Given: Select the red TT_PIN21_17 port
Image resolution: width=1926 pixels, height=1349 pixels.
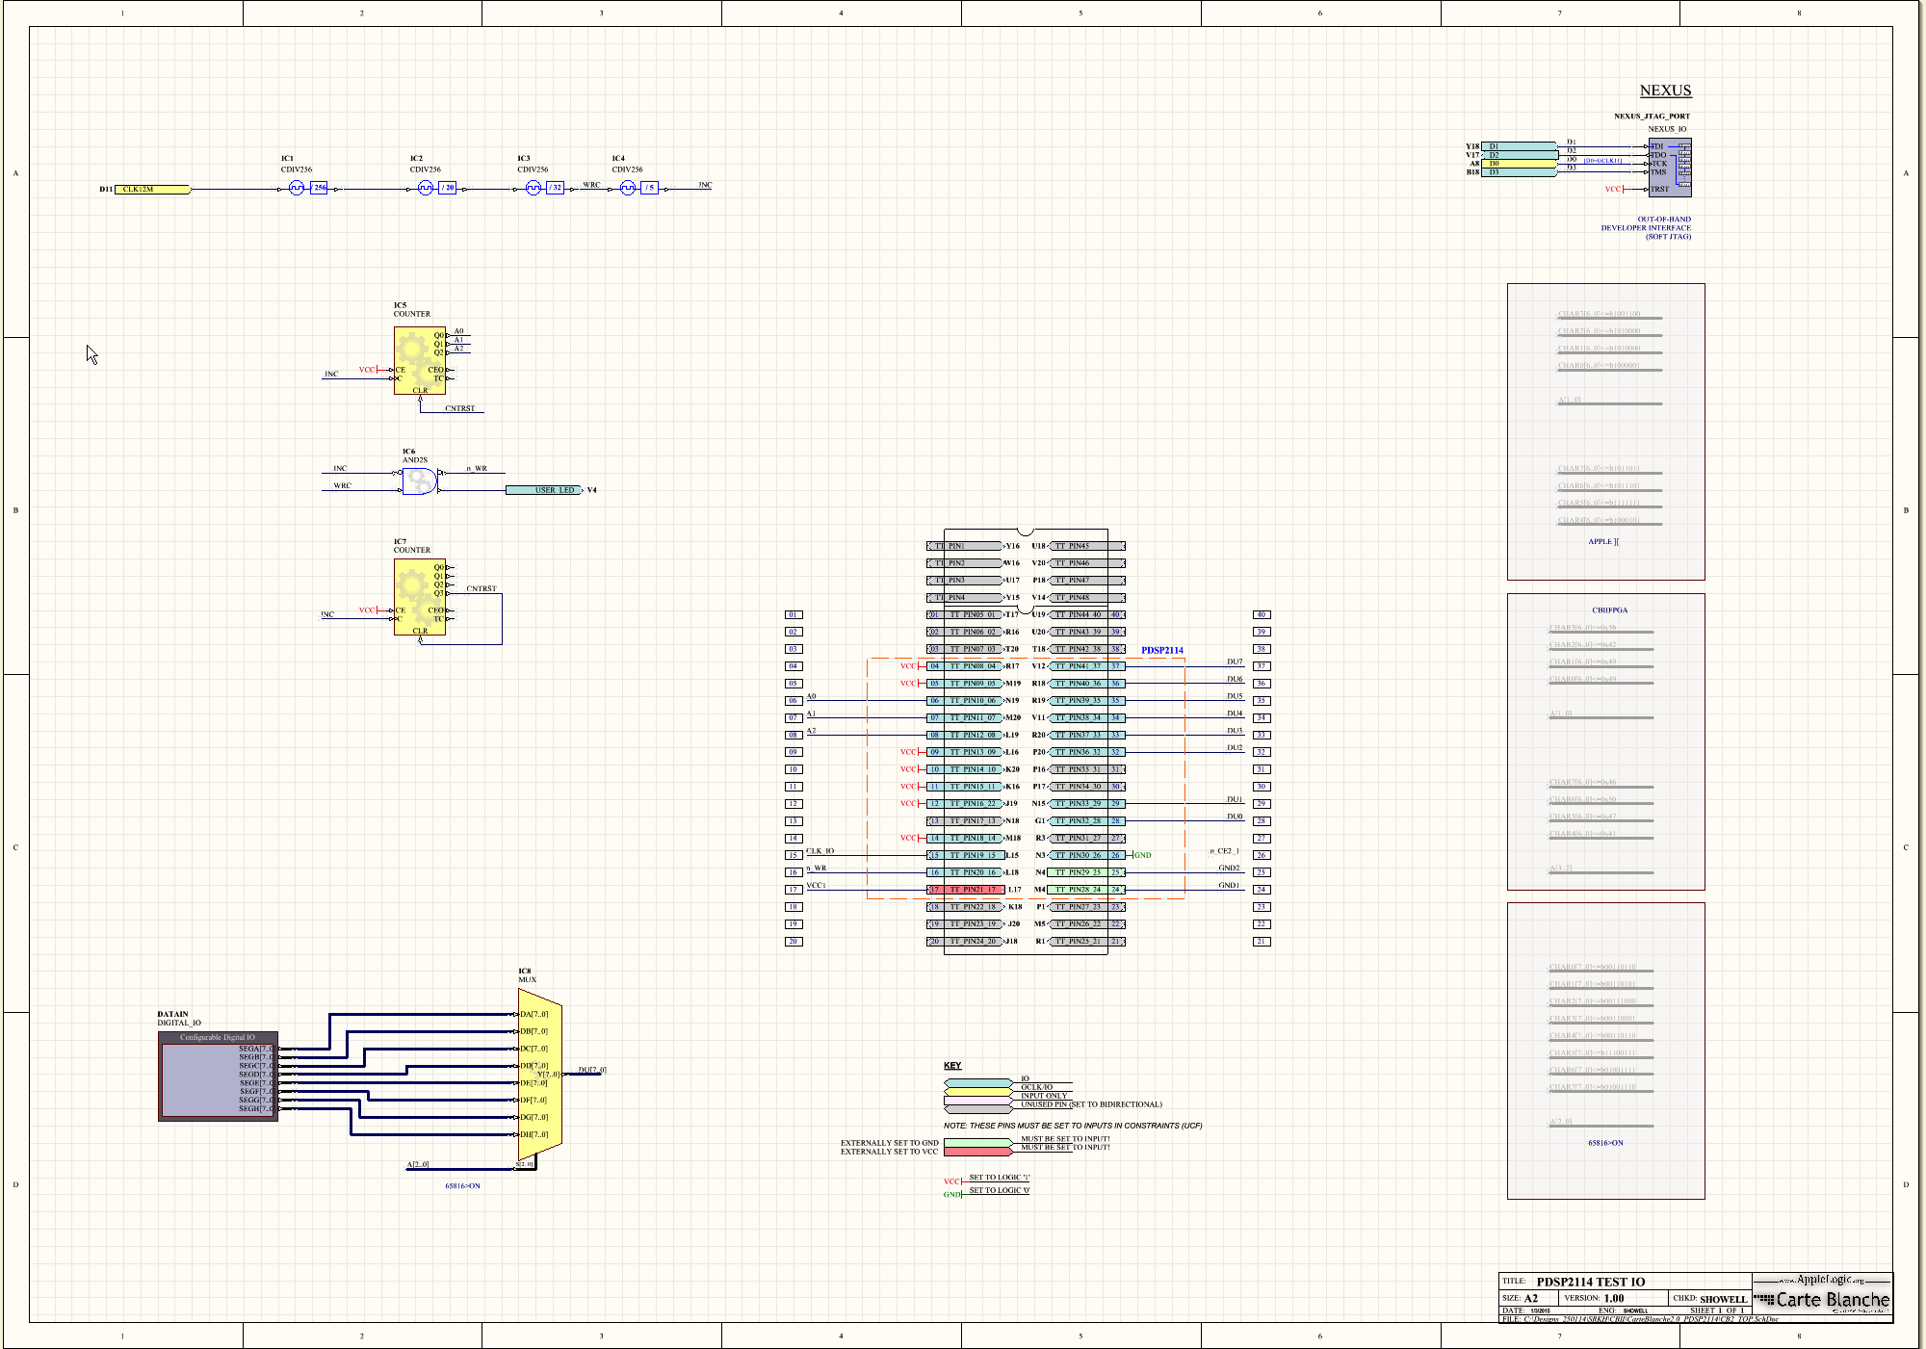Looking at the screenshot, I should 966,890.
